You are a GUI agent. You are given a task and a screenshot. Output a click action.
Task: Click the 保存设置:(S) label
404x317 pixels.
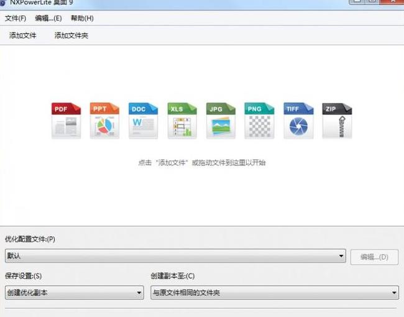(x=23, y=276)
